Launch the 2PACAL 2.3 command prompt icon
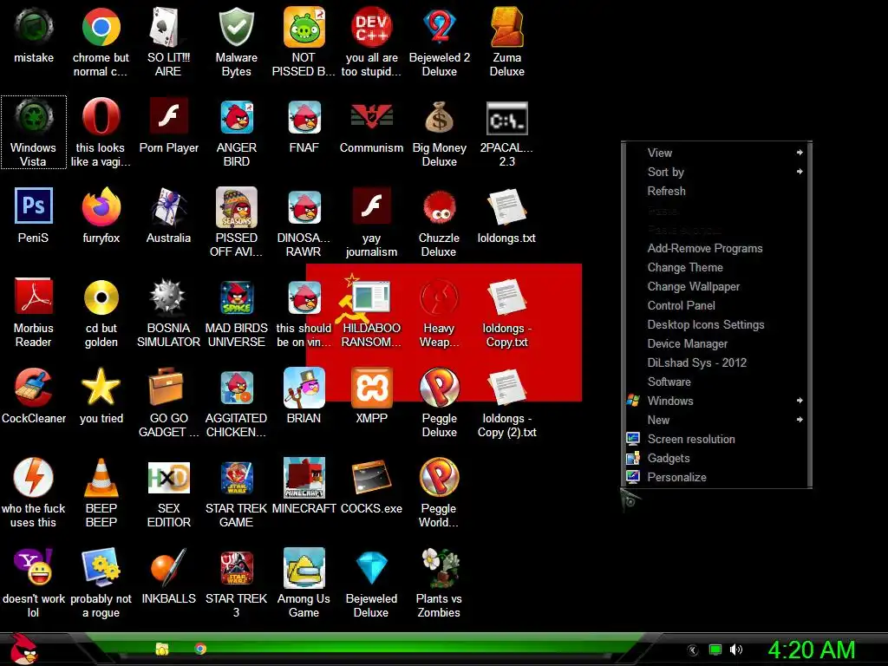 tap(506, 118)
